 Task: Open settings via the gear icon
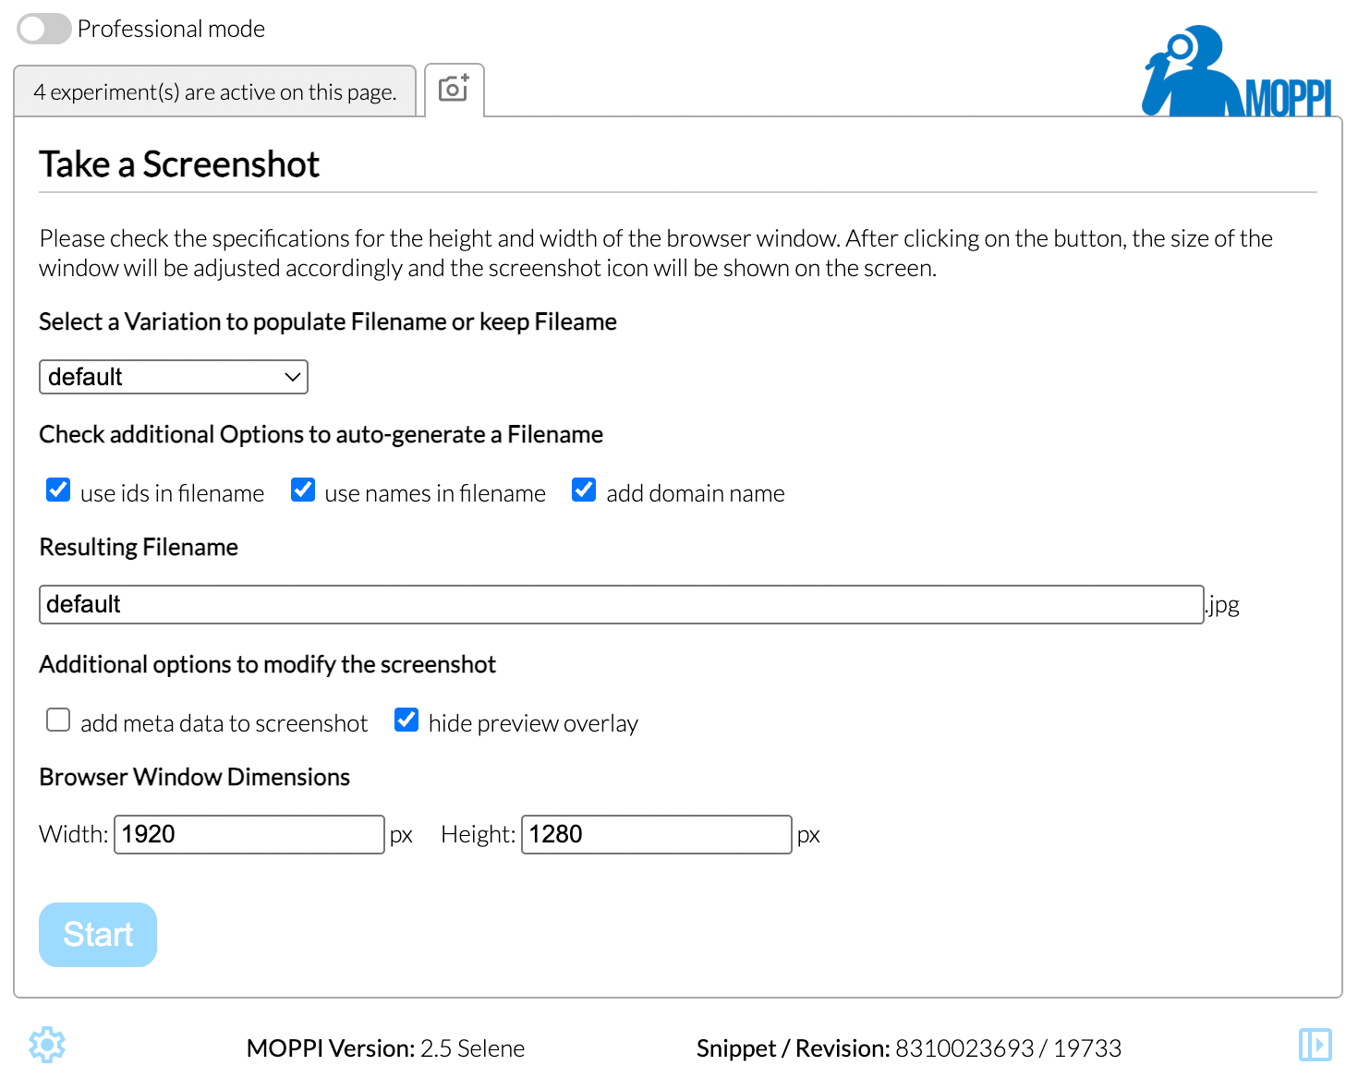point(47,1045)
